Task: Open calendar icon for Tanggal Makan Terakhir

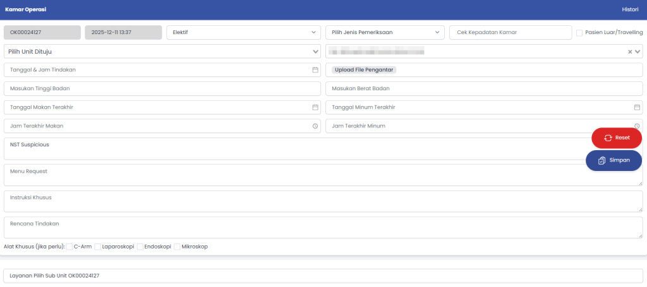Action: point(315,107)
